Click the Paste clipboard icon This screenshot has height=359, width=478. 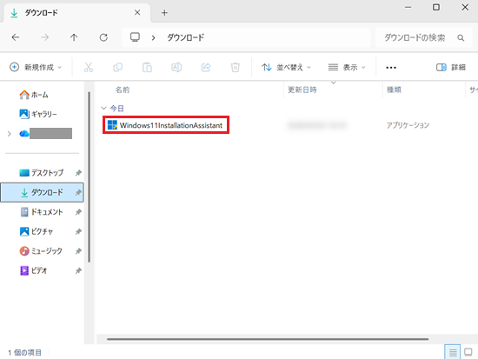tap(147, 67)
